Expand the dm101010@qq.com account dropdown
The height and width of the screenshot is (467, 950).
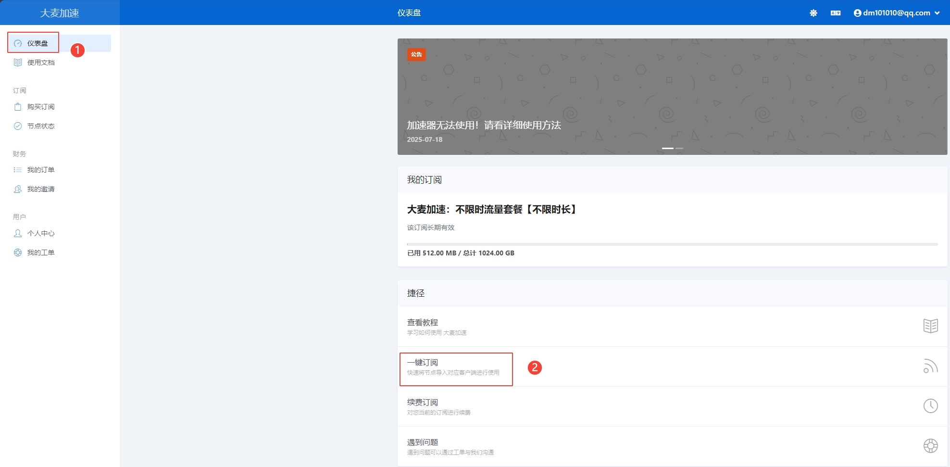point(897,13)
